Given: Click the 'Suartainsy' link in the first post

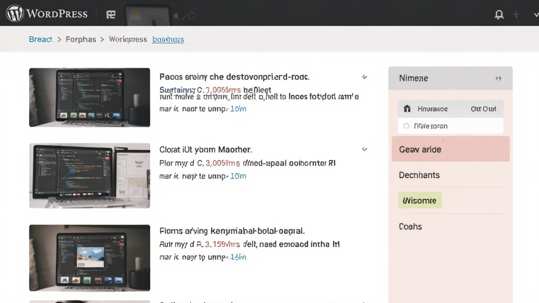Looking at the screenshot, I should tap(177, 89).
